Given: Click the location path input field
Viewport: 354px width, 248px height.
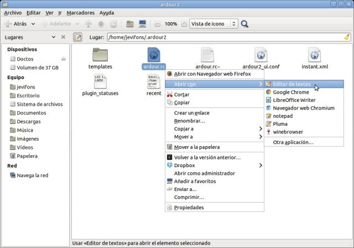Looking at the screenshot, I should pyautogui.click(x=221, y=38).
